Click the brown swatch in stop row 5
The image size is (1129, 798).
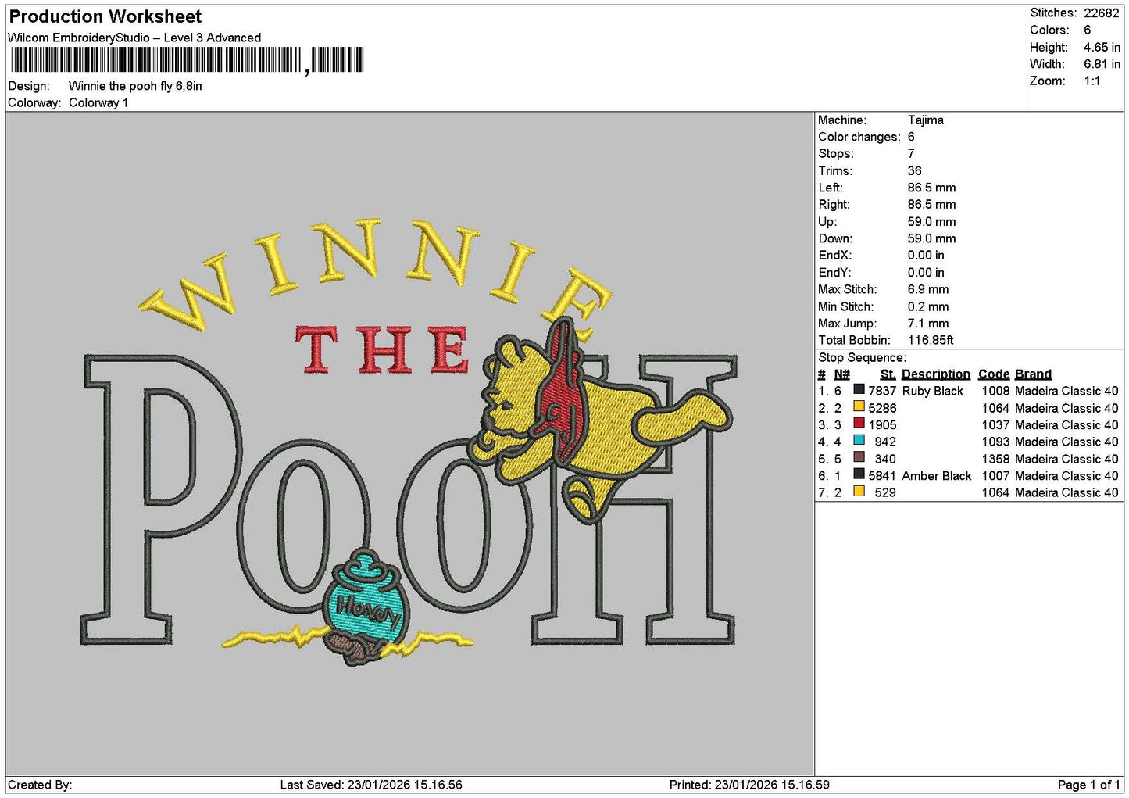point(859,457)
